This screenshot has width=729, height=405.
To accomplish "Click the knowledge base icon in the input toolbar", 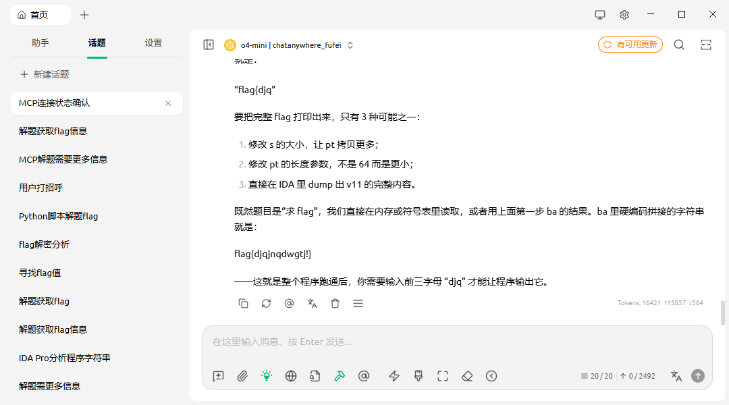I will coord(315,376).
